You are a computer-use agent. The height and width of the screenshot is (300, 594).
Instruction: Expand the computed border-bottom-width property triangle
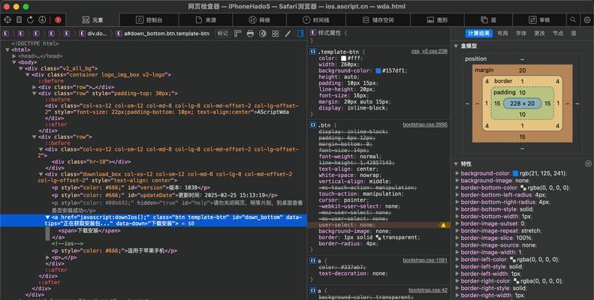pyautogui.click(x=457, y=217)
